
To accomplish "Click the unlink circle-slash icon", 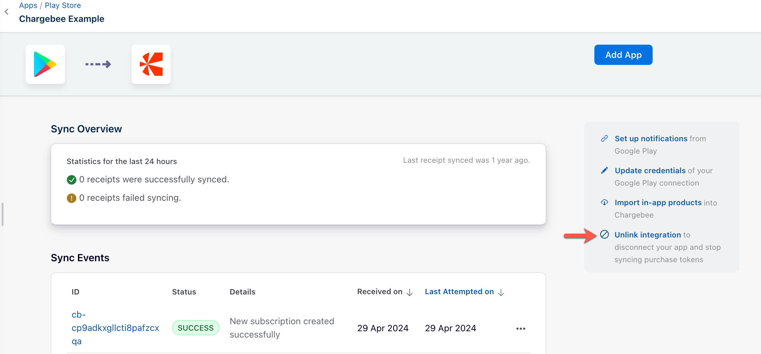I will (604, 235).
